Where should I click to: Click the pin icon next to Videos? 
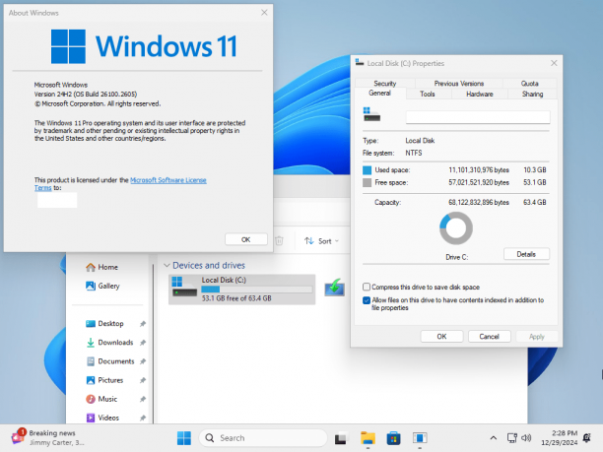tap(143, 418)
